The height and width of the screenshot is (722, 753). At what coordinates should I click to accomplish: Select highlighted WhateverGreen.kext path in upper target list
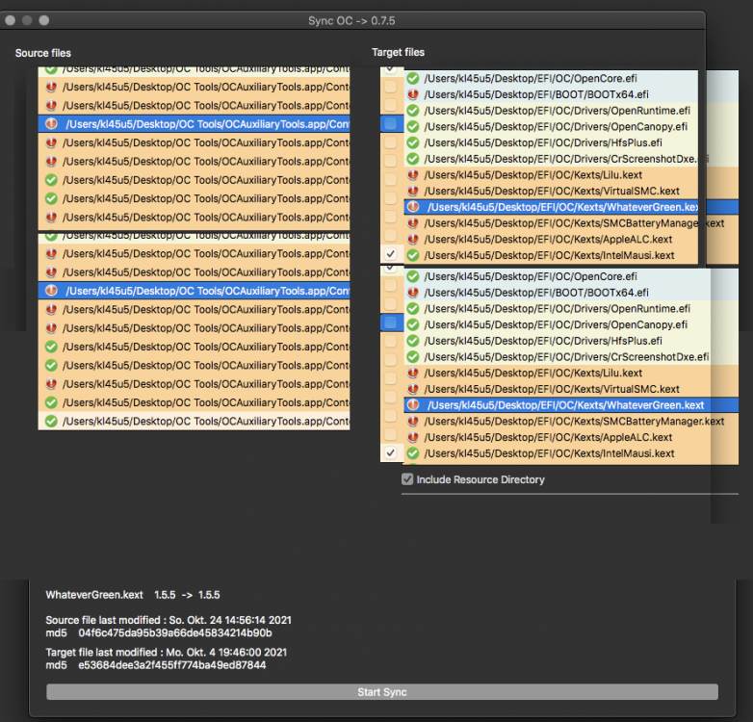tap(562, 207)
